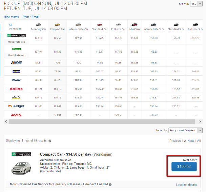Select the Enterprise logo in the matrix
This screenshot has width=206, height=192.
[x=16, y=35]
